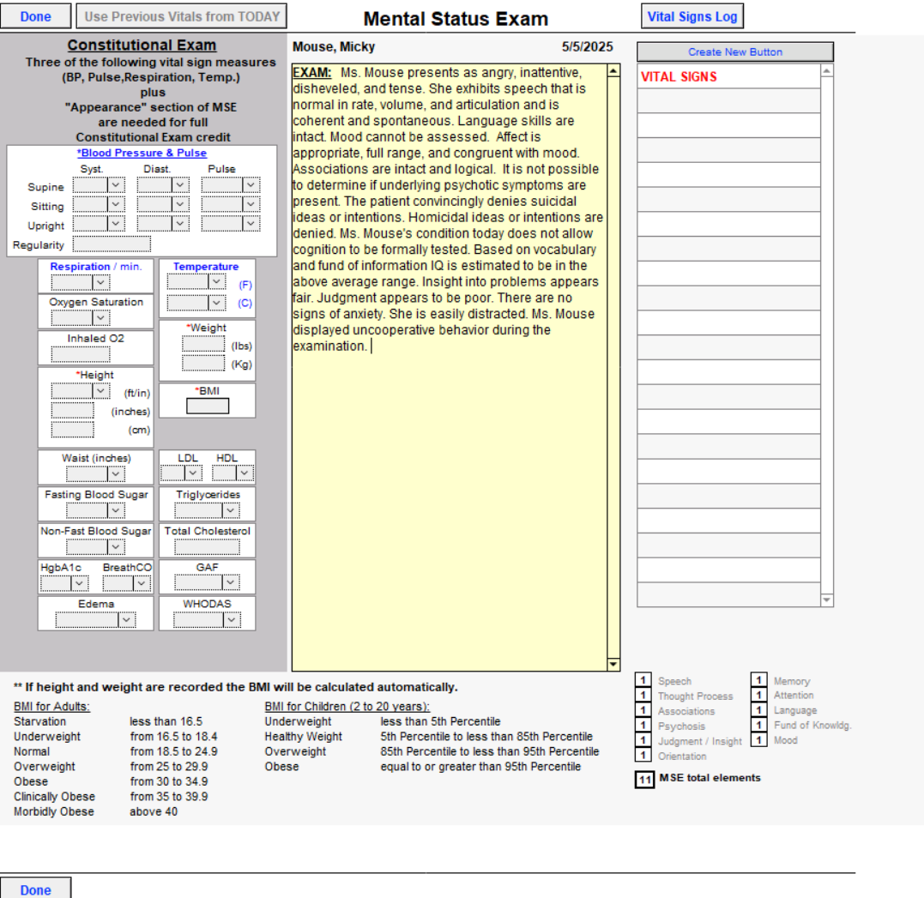Image resolution: width=924 pixels, height=898 pixels.
Task: Open the Sitting pulse dropdown
Action: pyautogui.click(x=251, y=204)
